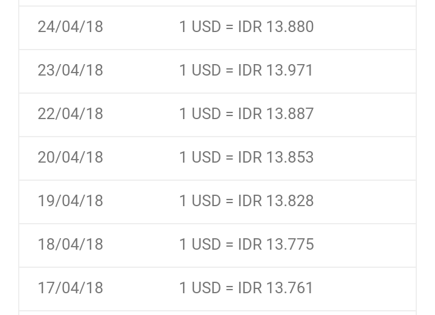
Task: Click the rate IDR 13.761
Action: [x=275, y=288]
